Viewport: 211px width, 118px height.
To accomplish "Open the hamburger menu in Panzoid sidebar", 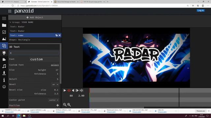I will click(x=4, y=18).
